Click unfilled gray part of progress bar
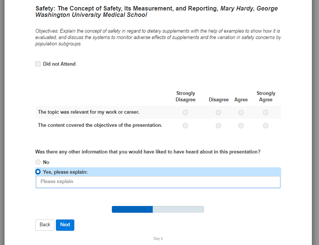Image resolution: width=319 pixels, height=245 pixels. tap(178, 209)
